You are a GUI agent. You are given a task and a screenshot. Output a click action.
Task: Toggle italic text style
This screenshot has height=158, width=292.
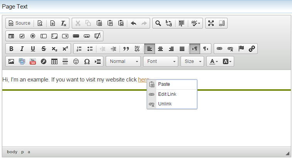[x=22, y=49]
